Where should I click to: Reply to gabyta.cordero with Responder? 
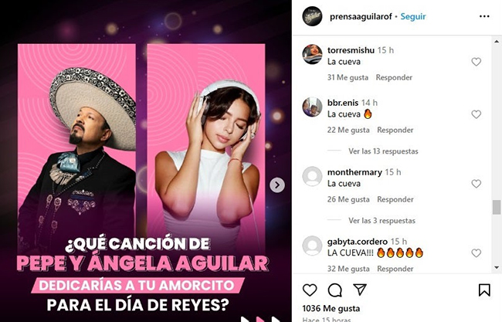395,269
